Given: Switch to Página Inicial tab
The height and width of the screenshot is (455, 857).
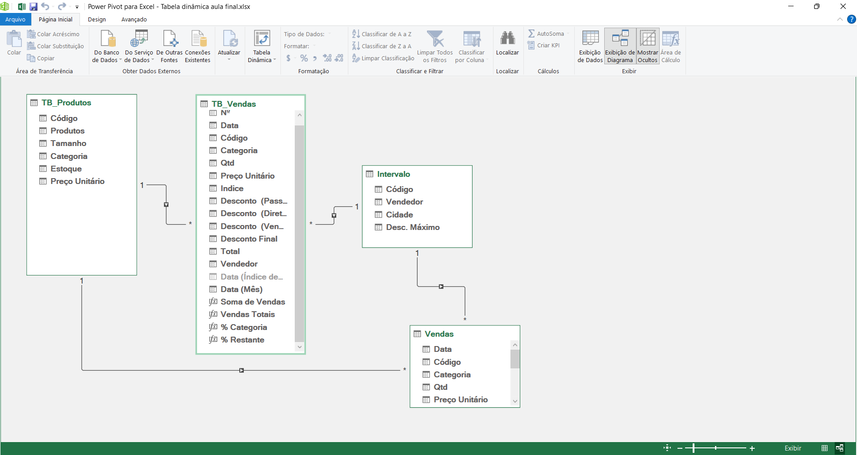Looking at the screenshot, I should pos(55,19).
